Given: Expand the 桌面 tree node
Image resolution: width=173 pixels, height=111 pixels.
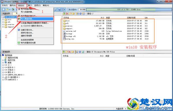Looking at the screenshot, I should tap(3, 63).
